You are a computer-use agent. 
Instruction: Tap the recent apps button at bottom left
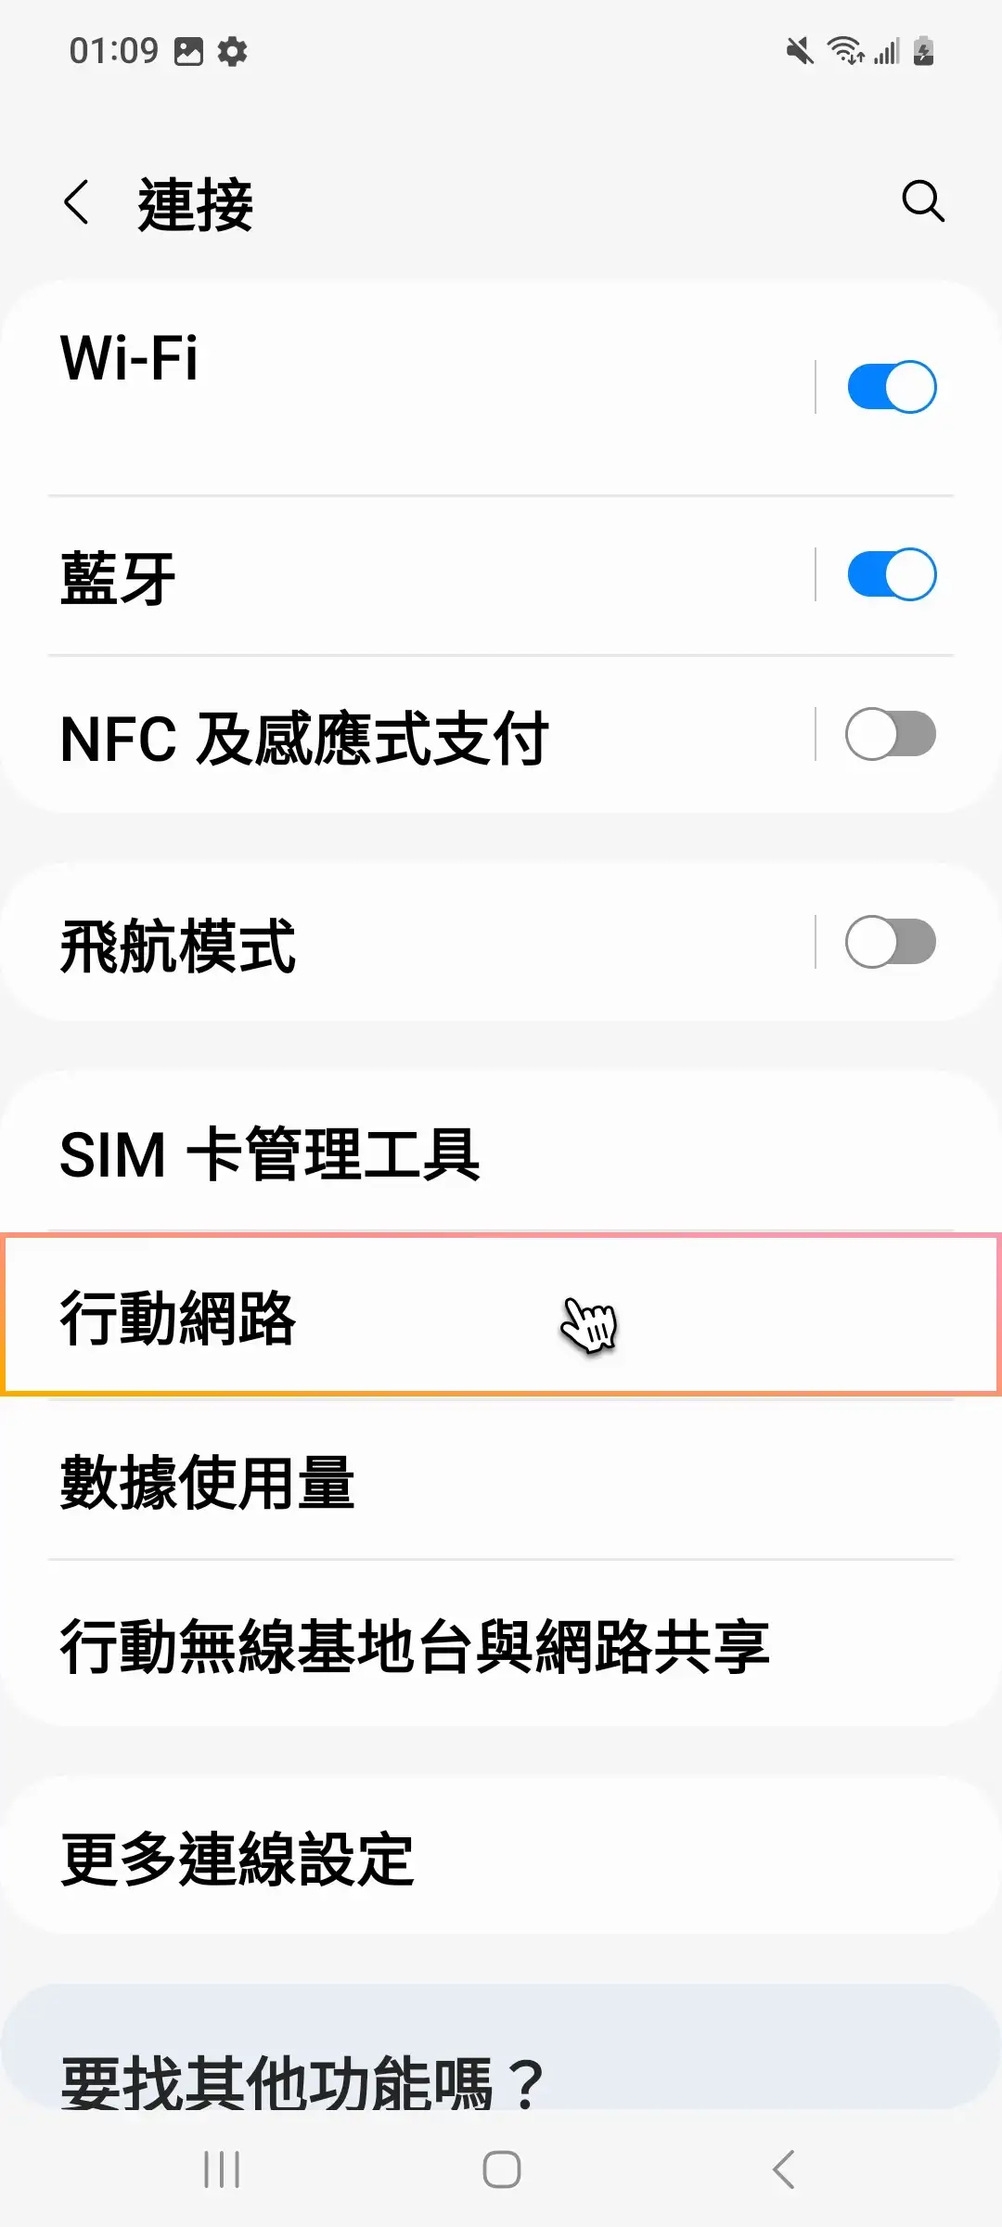tap(221, 2169)
